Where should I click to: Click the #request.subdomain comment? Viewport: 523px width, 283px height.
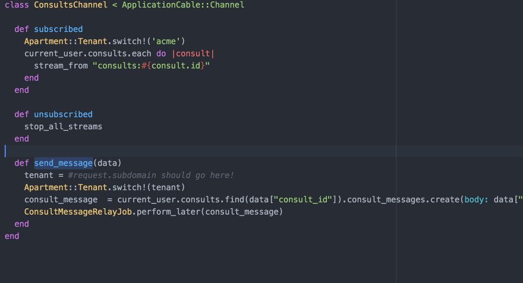151,176
